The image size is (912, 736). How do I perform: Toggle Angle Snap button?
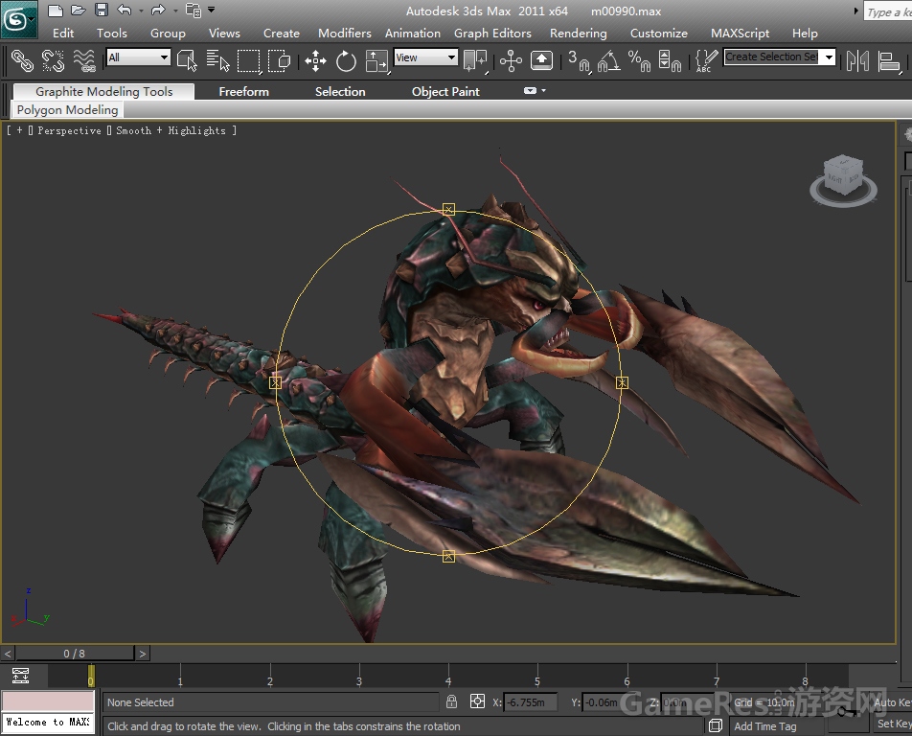pos(609,61)
